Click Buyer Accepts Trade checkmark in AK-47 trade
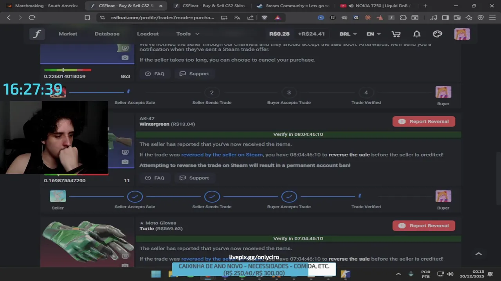Image resolution: width=501 pixels, height=281 pixels. 289,197
